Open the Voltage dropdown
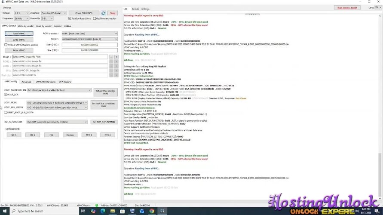Screen dimensions: 383x215 point(21,13)
